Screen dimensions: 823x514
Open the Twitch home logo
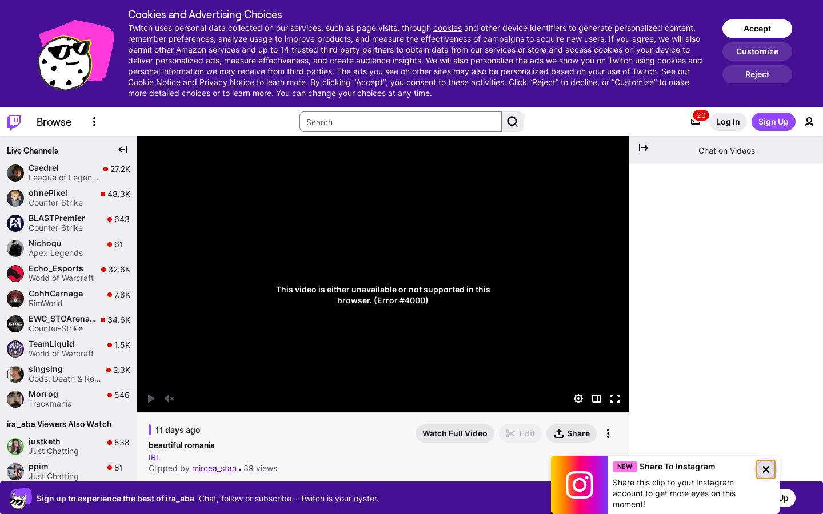coord(14,122)
